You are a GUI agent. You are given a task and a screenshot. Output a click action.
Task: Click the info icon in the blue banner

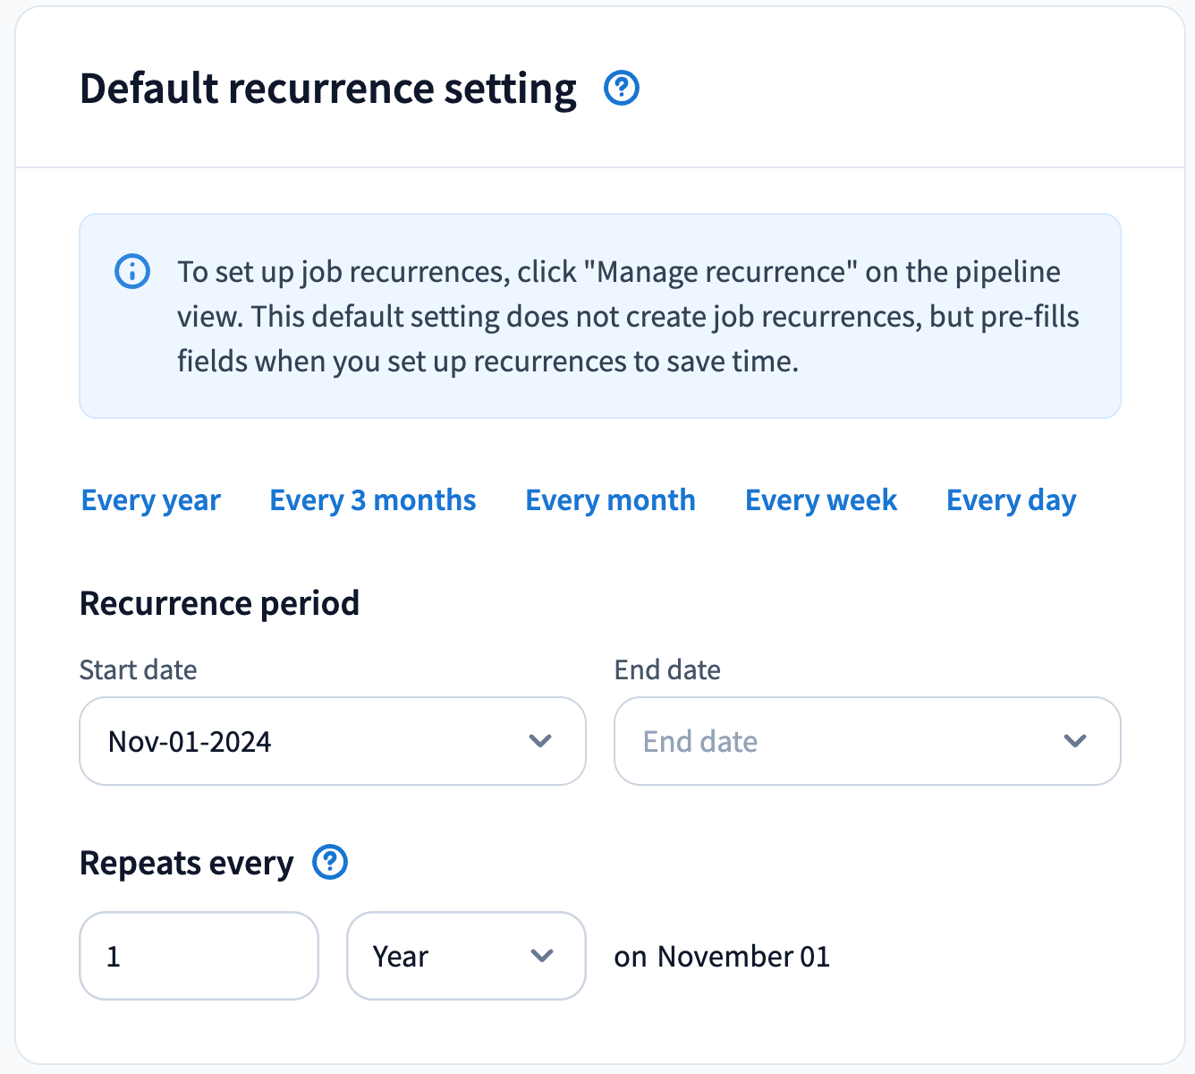coord(132,271)
